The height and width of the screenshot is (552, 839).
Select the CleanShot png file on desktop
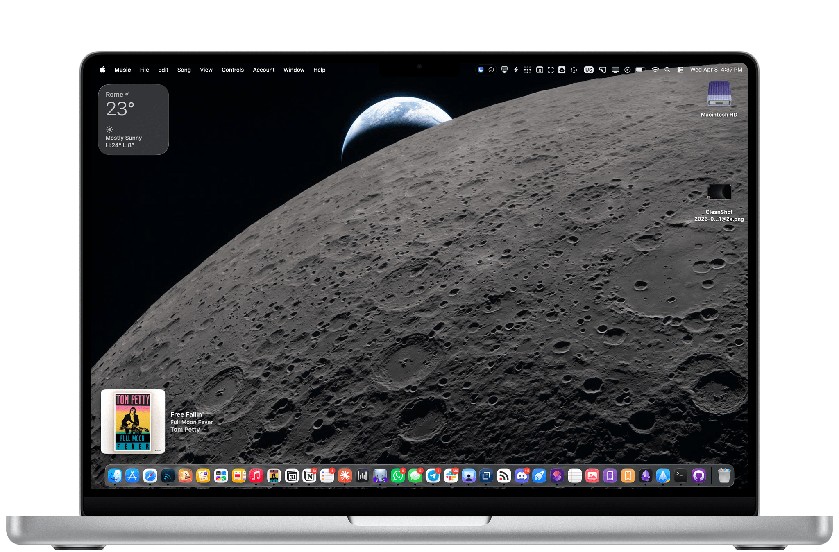[719, 192]
